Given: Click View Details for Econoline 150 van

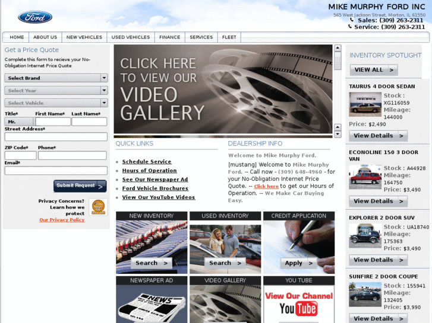Looking at the screenshot, I should click(379, 201).
